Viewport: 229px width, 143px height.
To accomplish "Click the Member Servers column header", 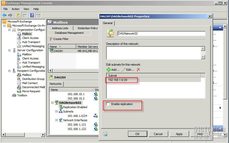I will click(x=88, y=46).
